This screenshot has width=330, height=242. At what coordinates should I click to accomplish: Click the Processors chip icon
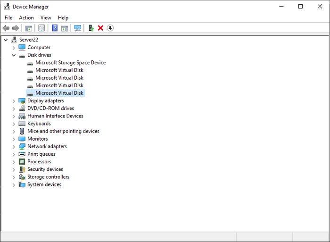22,161
